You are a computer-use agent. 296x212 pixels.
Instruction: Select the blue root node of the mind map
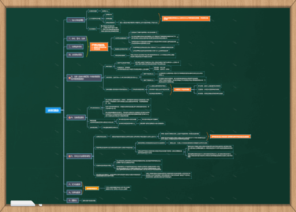[x=53, y=110]
